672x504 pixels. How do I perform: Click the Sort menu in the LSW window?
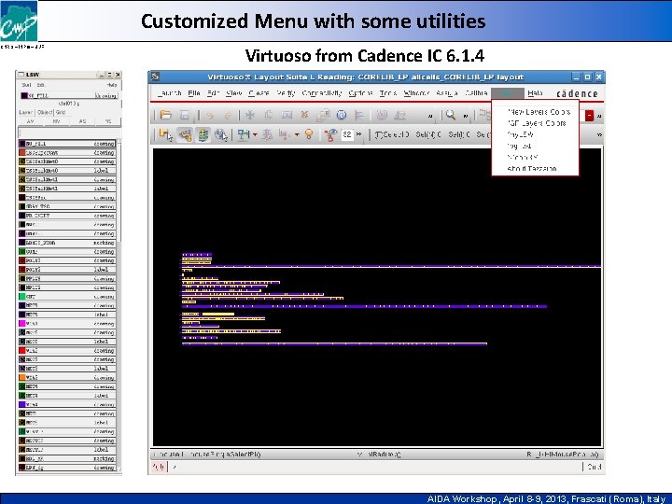[26, 85]
